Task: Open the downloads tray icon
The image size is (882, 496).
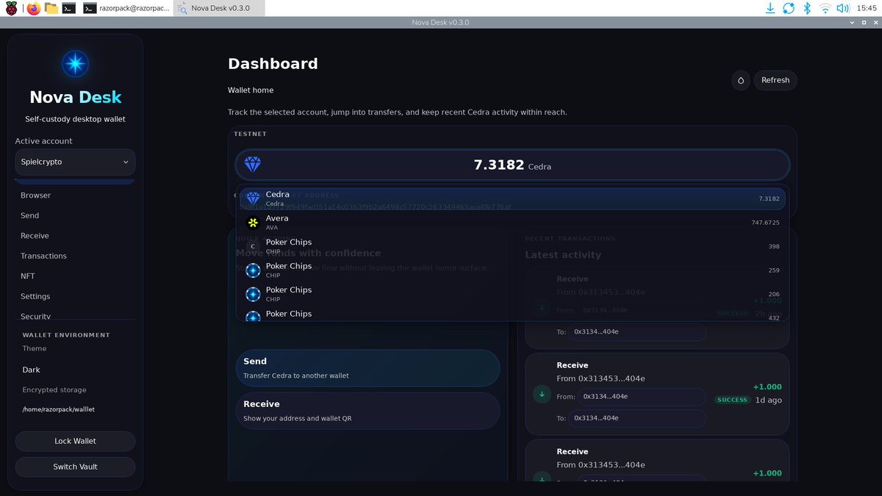Action: coord(770,8)
